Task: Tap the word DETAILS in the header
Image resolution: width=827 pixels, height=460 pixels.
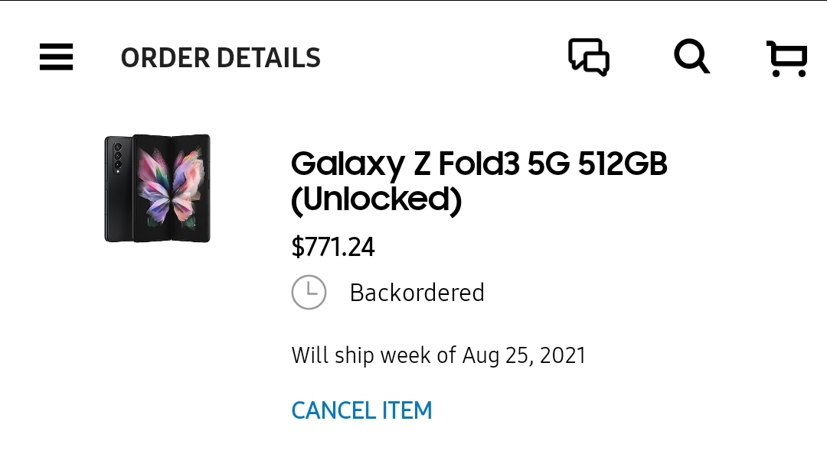Action: [269, 57]
